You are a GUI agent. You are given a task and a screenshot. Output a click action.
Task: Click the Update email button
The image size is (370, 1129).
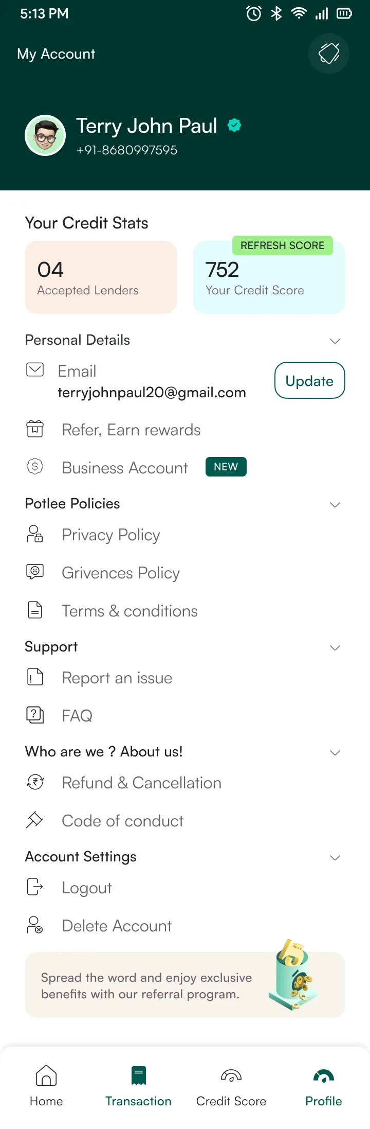point(310,380)
